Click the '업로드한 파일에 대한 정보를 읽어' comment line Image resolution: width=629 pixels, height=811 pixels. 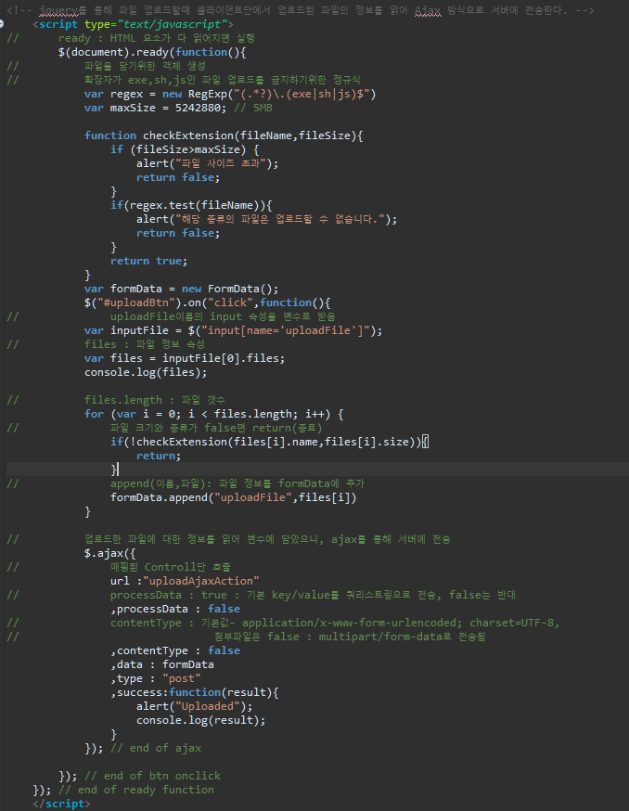point(267,539)
